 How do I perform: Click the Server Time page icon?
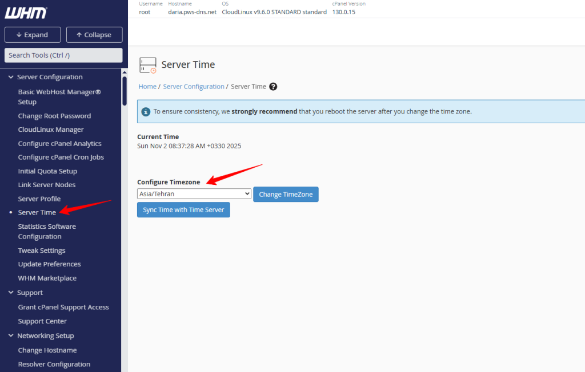tap(148, 65)
